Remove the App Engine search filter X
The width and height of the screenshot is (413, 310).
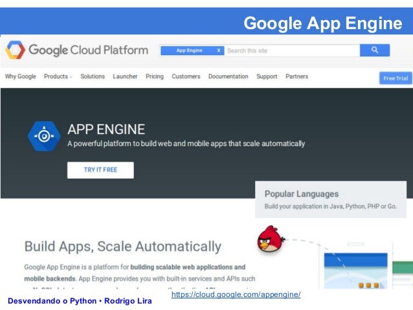pyautogui.click(x=218, y=50)
